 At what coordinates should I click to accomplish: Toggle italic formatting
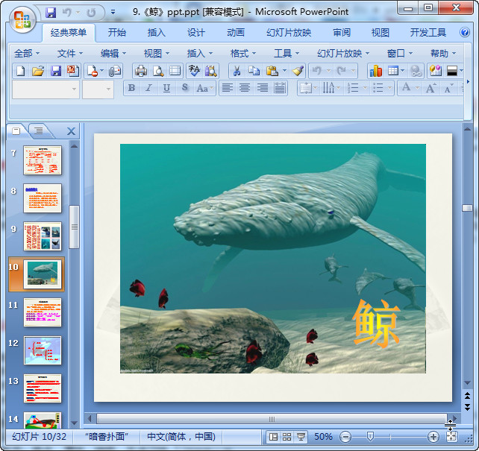pos(148,88)
